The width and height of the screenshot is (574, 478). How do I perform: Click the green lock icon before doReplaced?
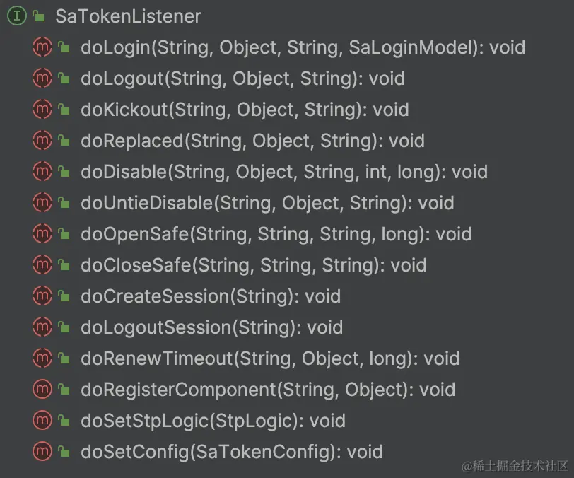click(64, 141)
